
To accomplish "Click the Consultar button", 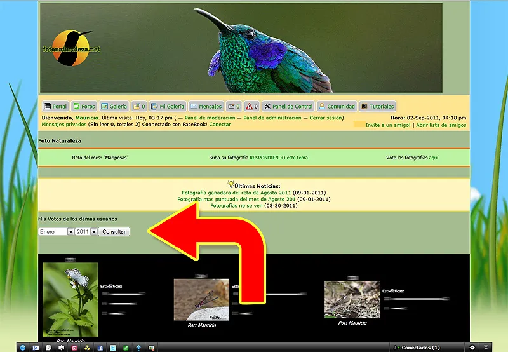I will 114,231.
